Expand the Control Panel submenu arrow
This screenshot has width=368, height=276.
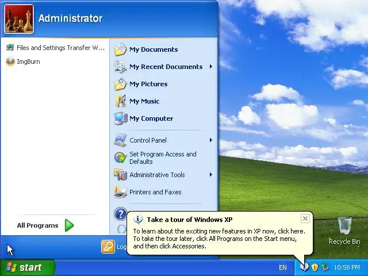click(x=211, y=140)
